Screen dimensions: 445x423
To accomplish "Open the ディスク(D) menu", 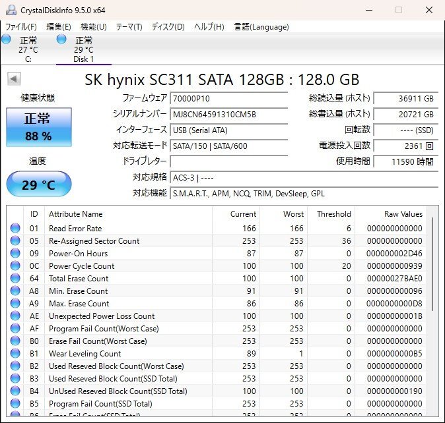I will 168,27.
